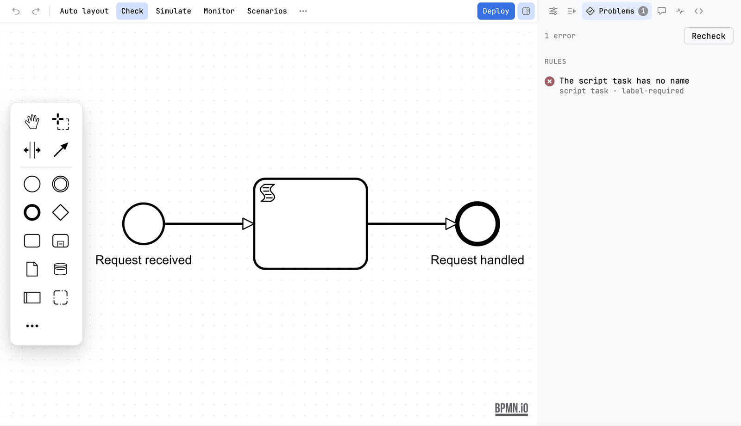Click the Deploy button
This screenshot has width=741, height=426.
pos(496,11)
